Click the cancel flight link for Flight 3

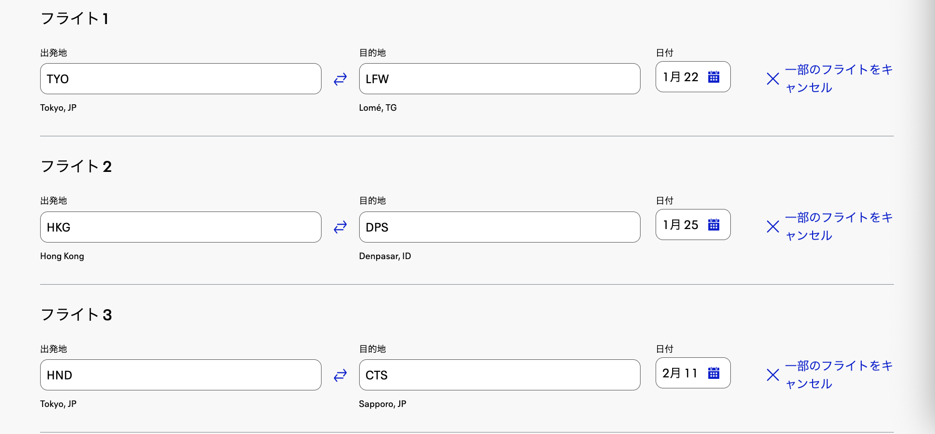(x=838, y=375)
